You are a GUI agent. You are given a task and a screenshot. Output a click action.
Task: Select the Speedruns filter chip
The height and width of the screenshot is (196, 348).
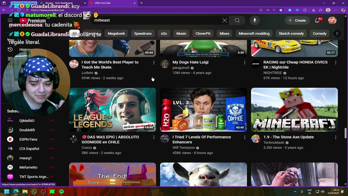pos(143,33)
